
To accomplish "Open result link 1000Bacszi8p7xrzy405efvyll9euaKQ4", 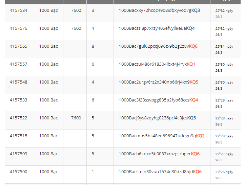I will tap(157, 28).
